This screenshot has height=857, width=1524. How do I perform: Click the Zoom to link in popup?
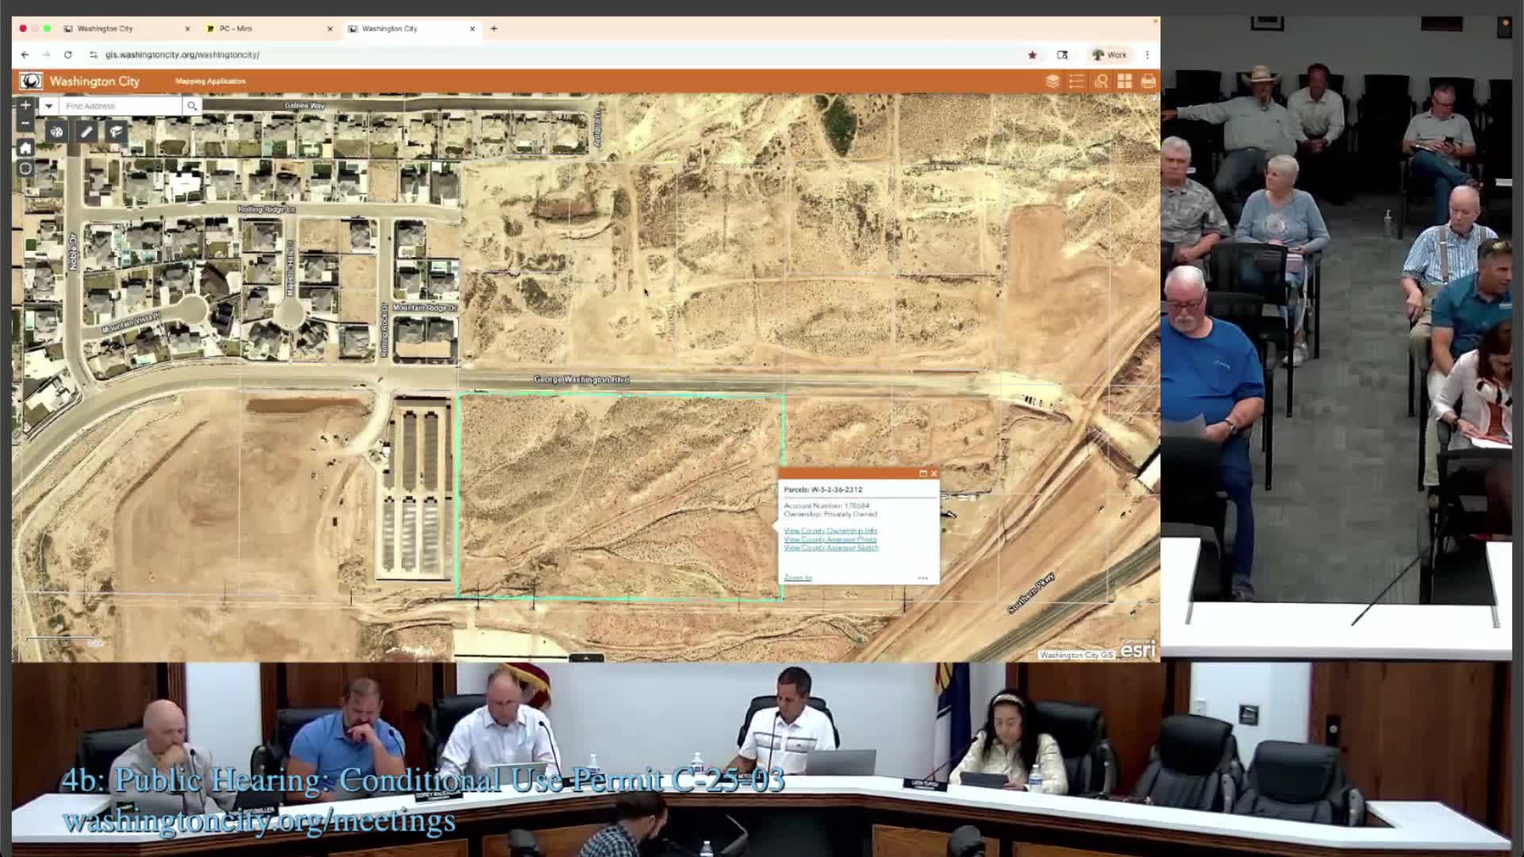point(798,578)
